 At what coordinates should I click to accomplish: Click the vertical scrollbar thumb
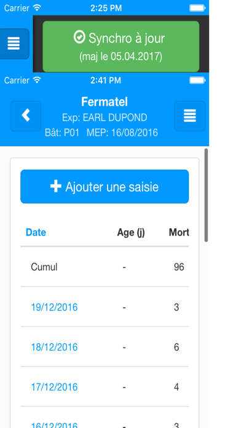(x=206, y=195)
